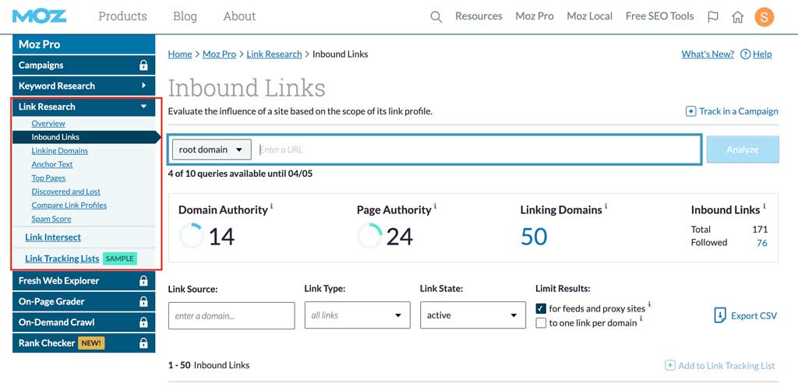798x387 pixels.
Task: Uncheck the feeds and proxy sites checkbox
Action: click(541, 308)
